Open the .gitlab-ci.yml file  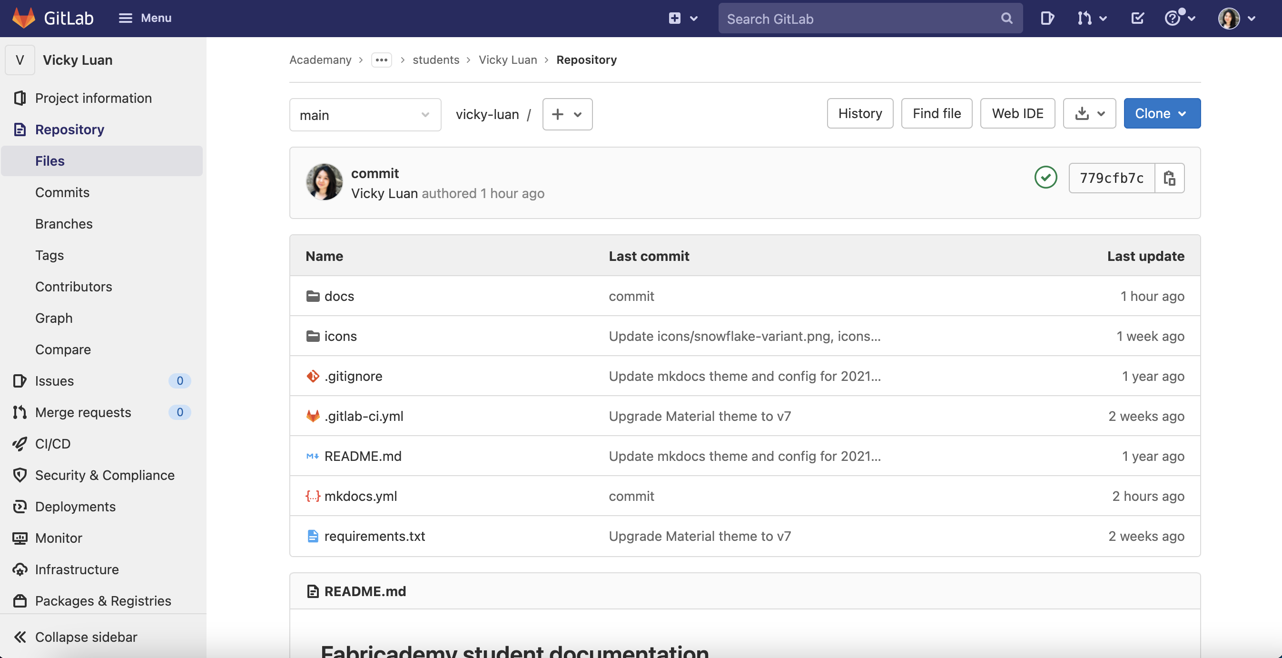click(x=364, y=416)
